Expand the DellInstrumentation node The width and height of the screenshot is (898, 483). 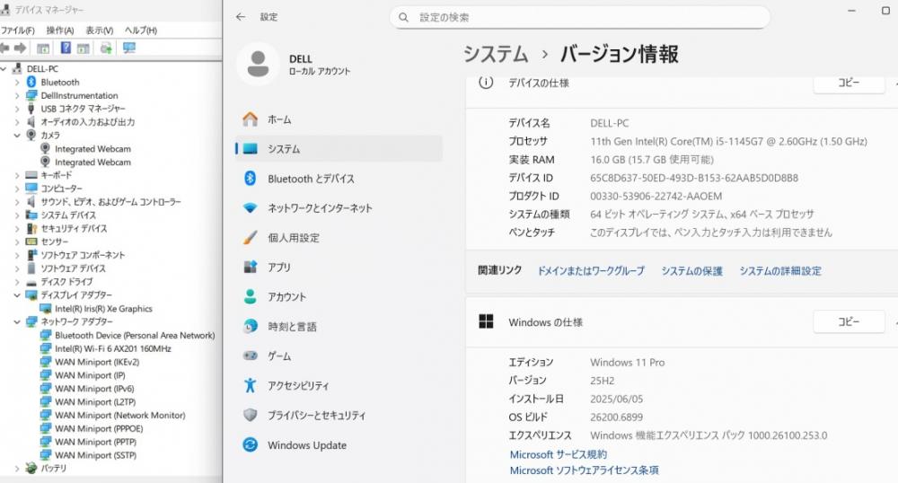[x=17, y=95]
